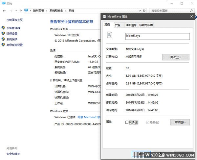Go up one level with up arrow
Image resolution: width=197 pixels, height=160 pixels.
pyautogui.click(x=21, y=11)
